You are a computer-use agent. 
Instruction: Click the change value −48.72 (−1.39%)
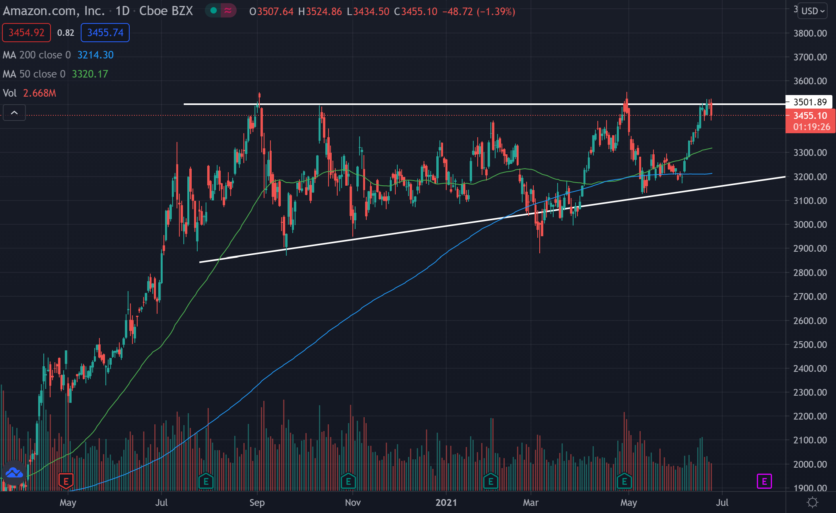479,12
